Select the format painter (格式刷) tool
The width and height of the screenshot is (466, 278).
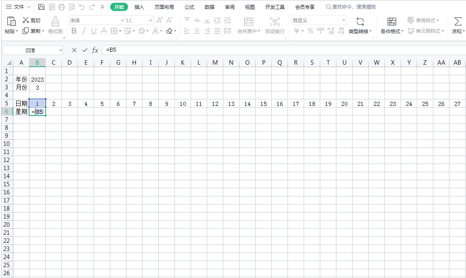(x=55, y=24)
